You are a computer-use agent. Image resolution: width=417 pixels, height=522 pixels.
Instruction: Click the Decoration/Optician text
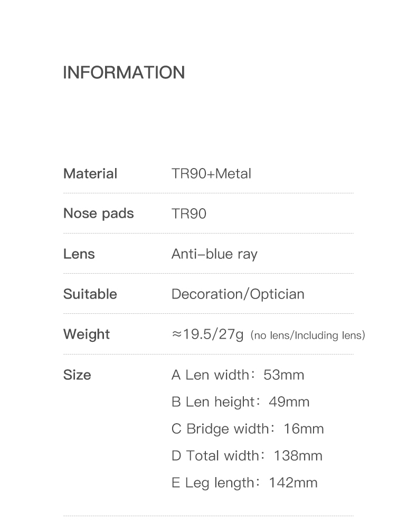point(238,294)
